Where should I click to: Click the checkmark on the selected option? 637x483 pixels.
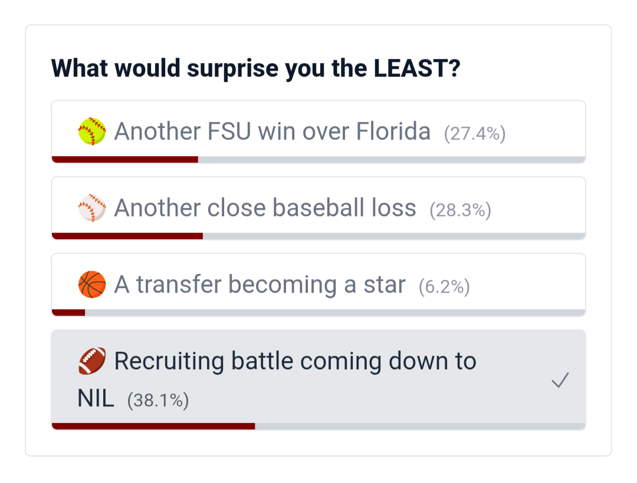tap(560, 381)
